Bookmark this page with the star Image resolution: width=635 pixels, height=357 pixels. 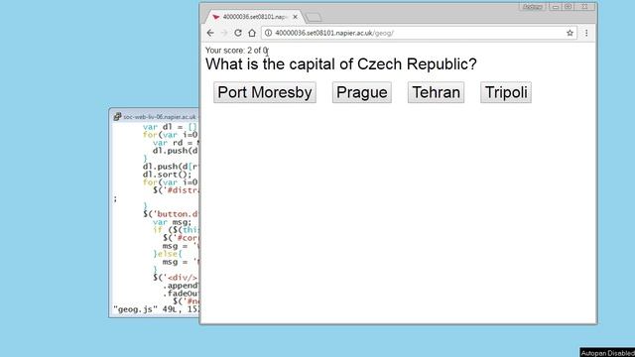tap(570, 33)
